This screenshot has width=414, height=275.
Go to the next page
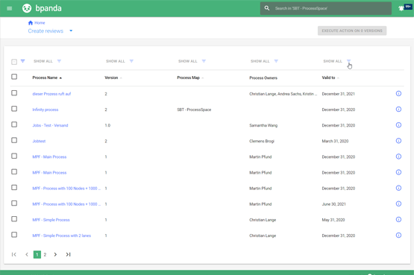pyautogui.click(x=55, y=254)
